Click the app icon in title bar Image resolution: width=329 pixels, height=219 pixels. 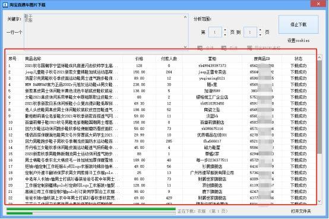(5, 4)
